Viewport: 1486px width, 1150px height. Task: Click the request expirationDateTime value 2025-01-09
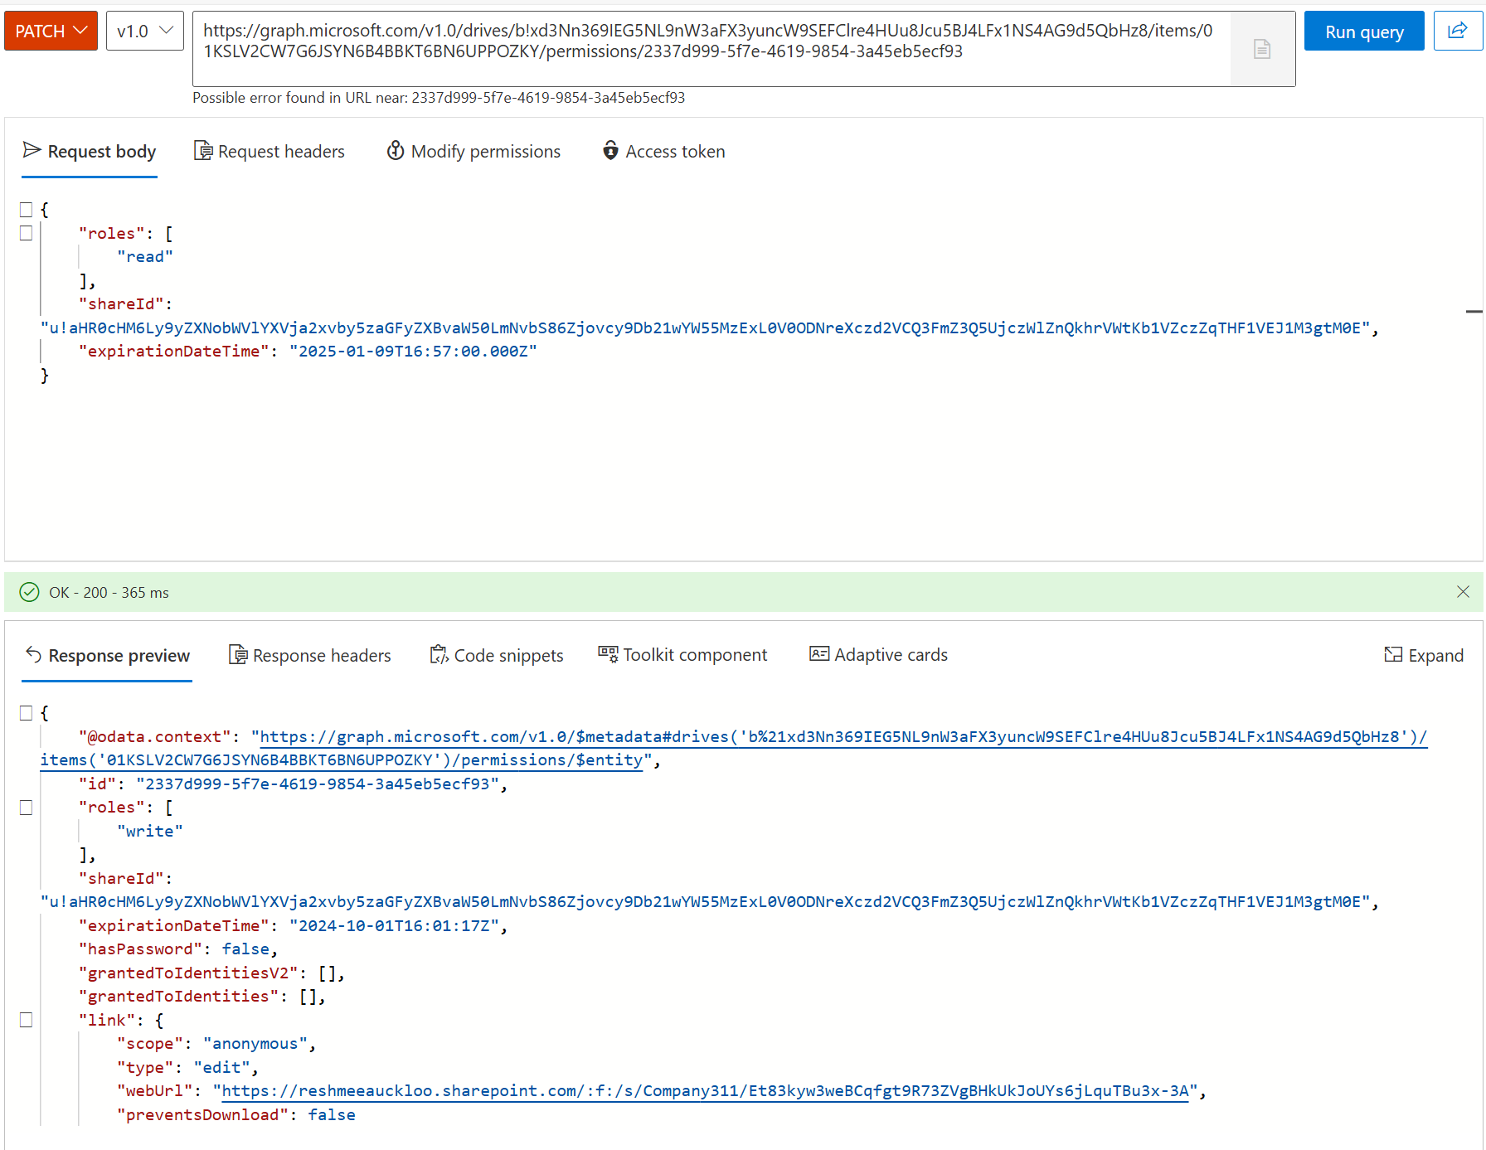413,352
